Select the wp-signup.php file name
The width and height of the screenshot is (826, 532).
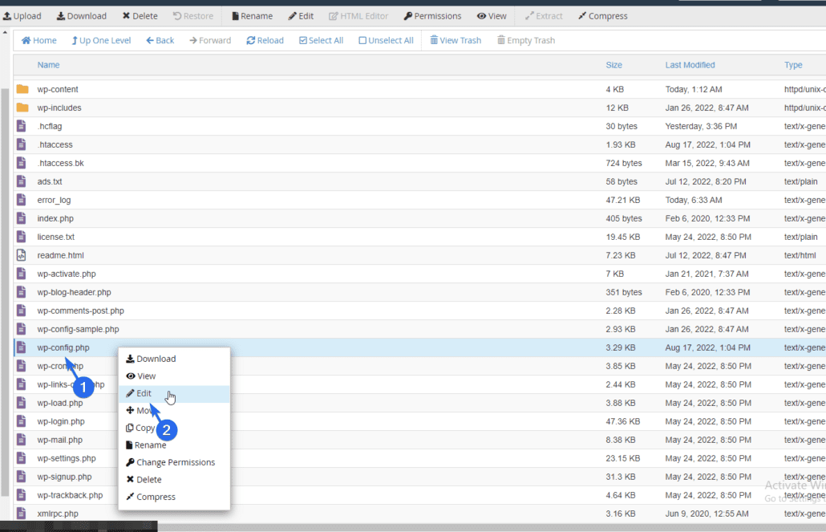click(64, 477)
